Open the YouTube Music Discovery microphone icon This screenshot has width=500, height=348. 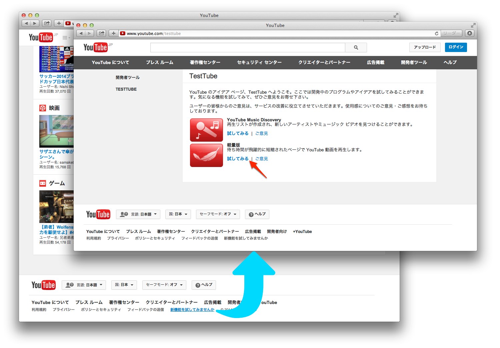pyautogui.click(x=206, y=130)
